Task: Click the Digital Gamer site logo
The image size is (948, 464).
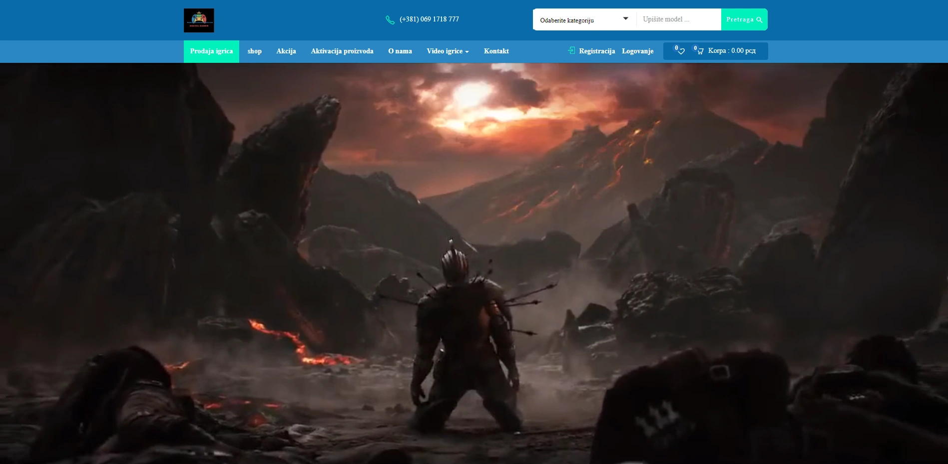Action: (x=199, y=20)
